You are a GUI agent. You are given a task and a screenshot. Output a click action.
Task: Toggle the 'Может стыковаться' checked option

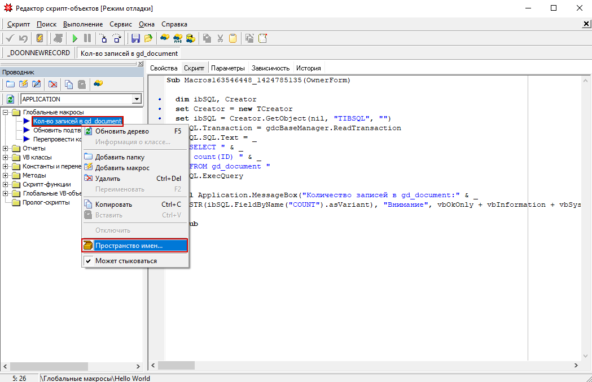pyautogui.click(x=126, y=261)
